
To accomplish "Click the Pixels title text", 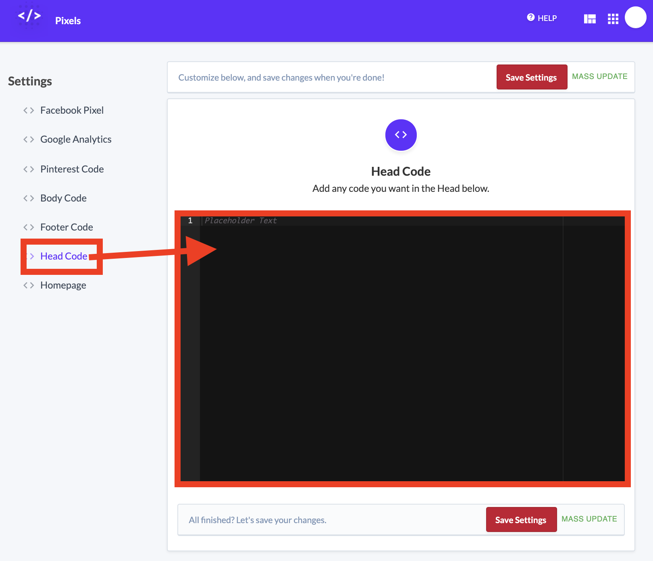I will [x=68, y=21].
